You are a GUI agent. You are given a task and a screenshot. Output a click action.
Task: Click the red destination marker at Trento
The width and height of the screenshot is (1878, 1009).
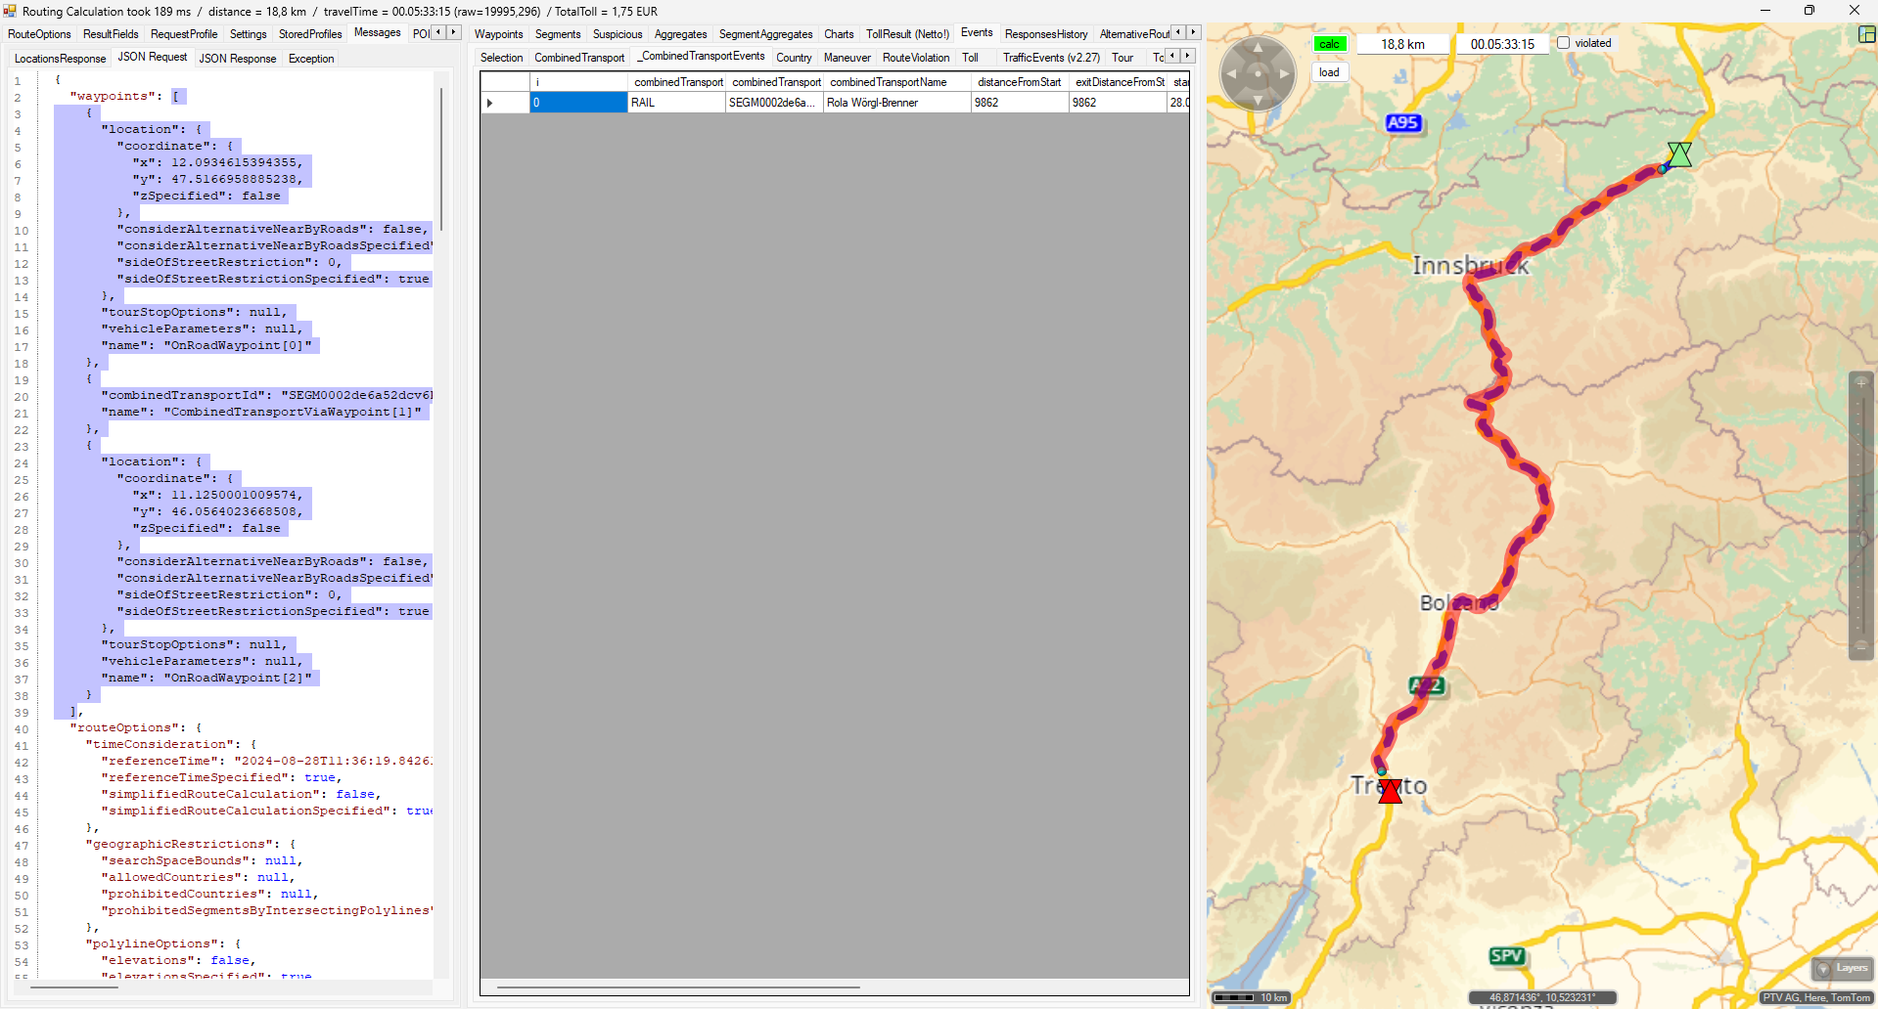pos(1390,791)
